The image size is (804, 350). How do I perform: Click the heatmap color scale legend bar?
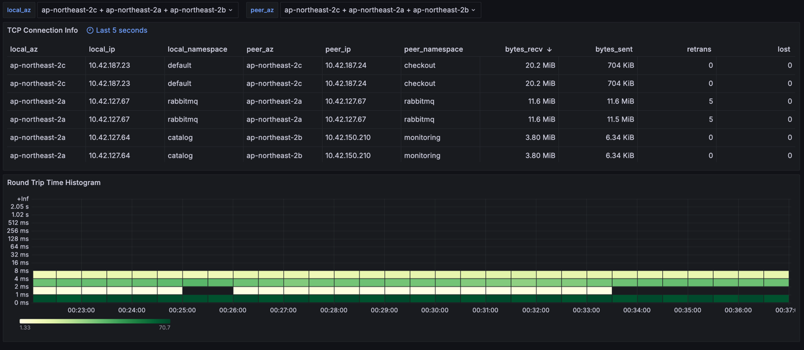click(x=95, y=321)
